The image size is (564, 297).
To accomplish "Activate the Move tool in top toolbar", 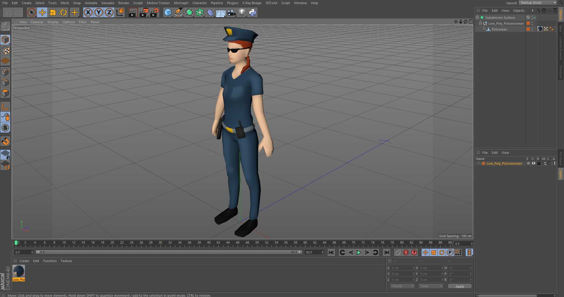I will 42,13.
